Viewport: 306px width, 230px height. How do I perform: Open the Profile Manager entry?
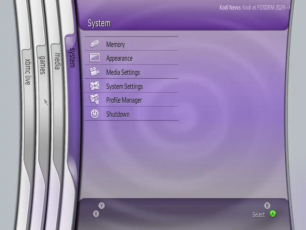click(x=131, y=99)
